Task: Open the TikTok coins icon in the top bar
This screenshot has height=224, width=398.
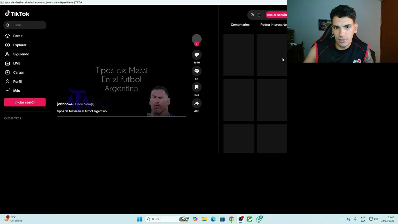Action: (x=252, y=15)
